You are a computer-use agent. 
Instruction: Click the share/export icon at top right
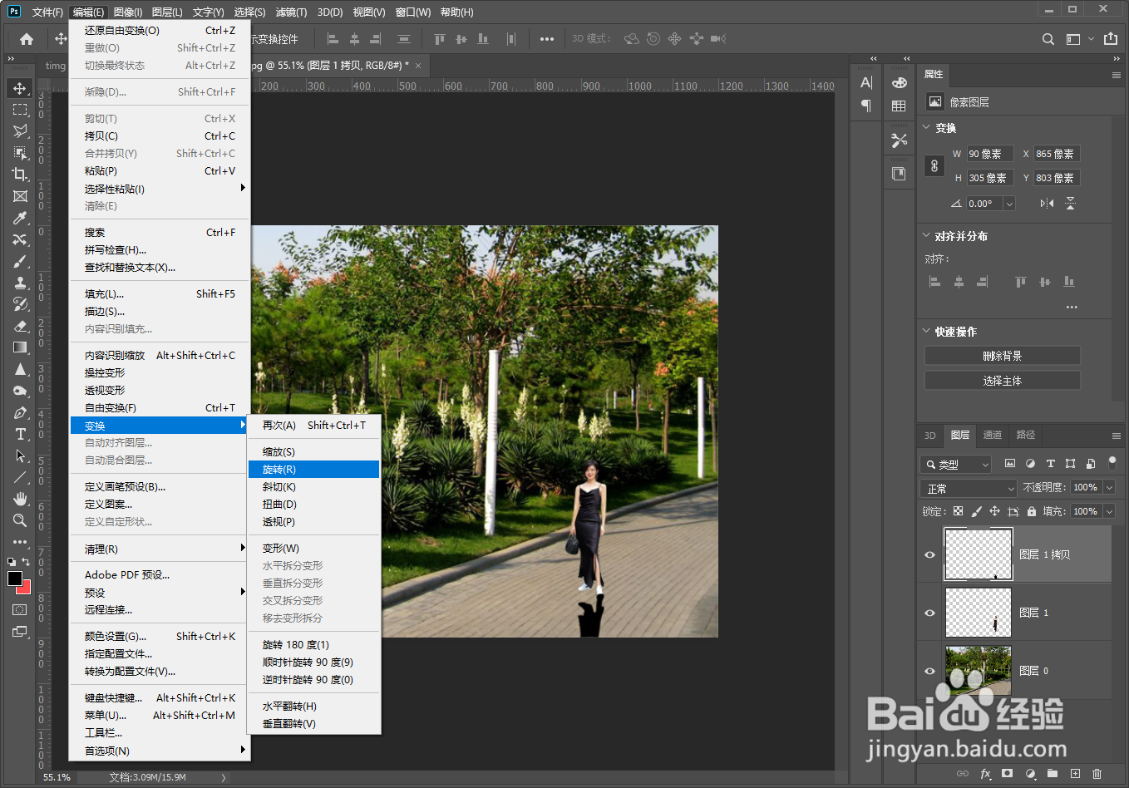[x=1111, y=39]
